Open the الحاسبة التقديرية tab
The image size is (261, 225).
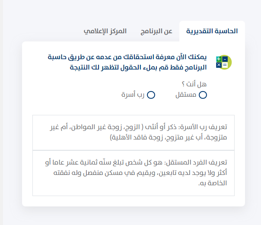click(212, 32)
